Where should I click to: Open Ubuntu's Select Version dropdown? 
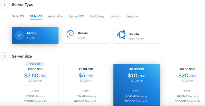[x=136, y=39]
